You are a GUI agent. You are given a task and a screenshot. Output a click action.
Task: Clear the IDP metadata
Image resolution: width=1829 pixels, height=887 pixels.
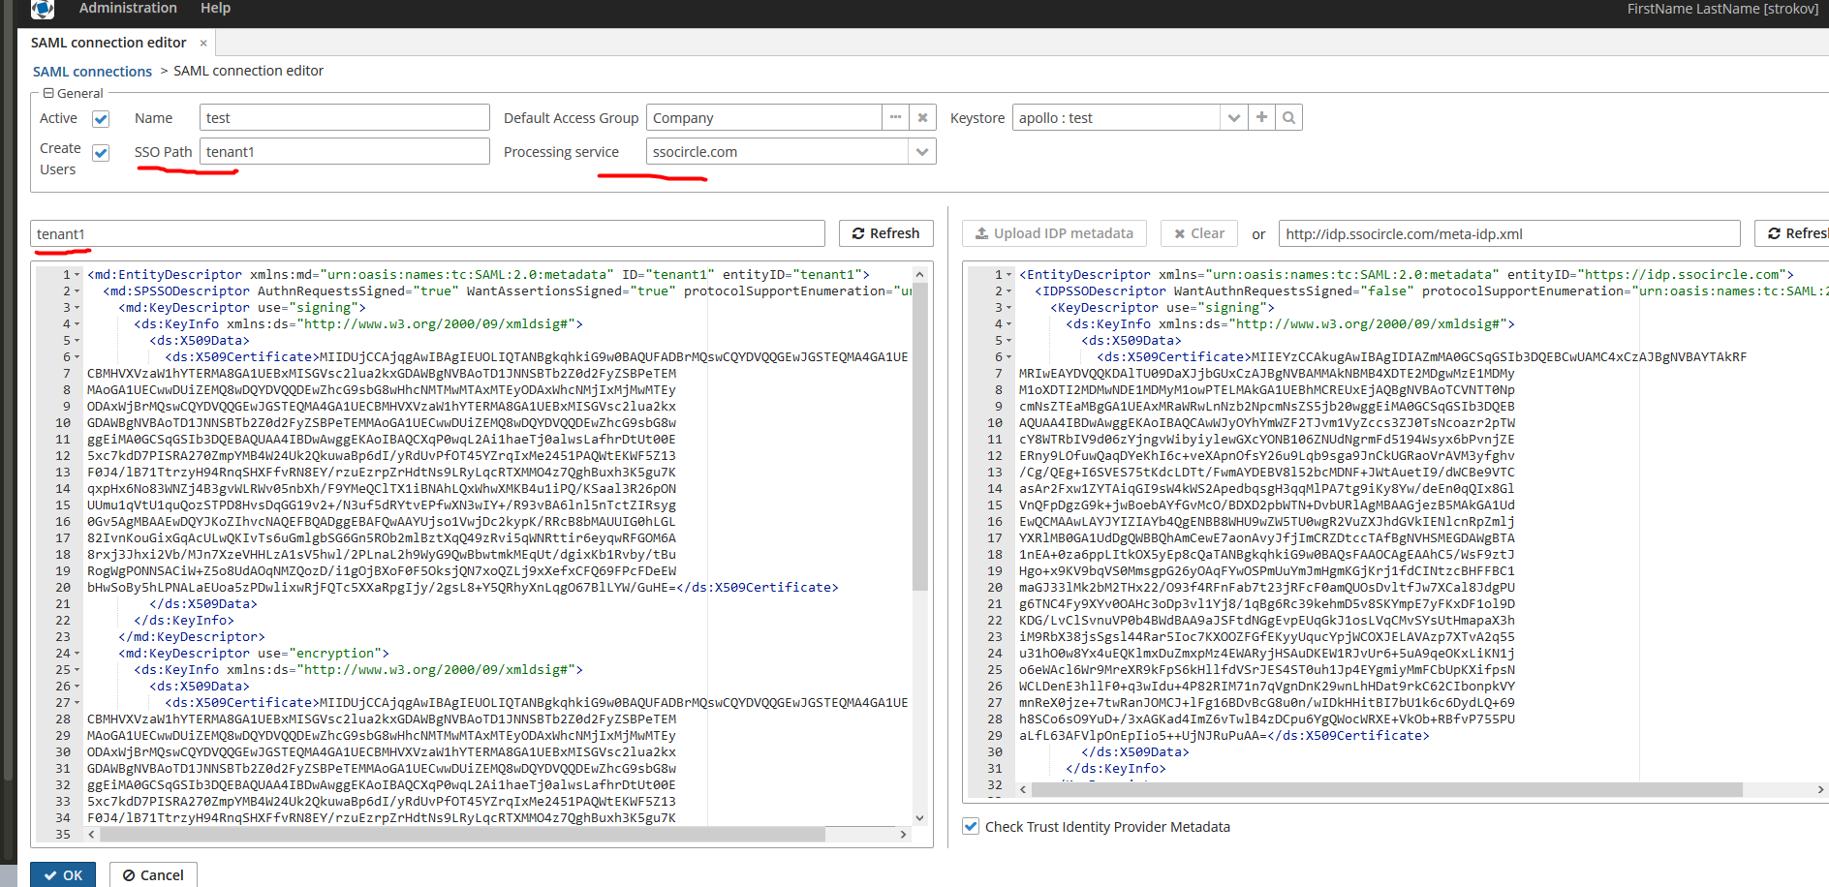(x=1199, y=233)
